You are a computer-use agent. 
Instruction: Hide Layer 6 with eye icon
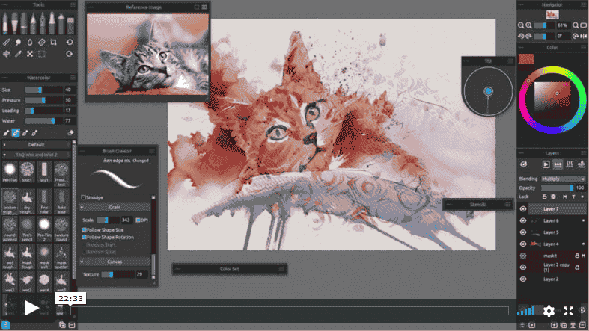[523, 221]
